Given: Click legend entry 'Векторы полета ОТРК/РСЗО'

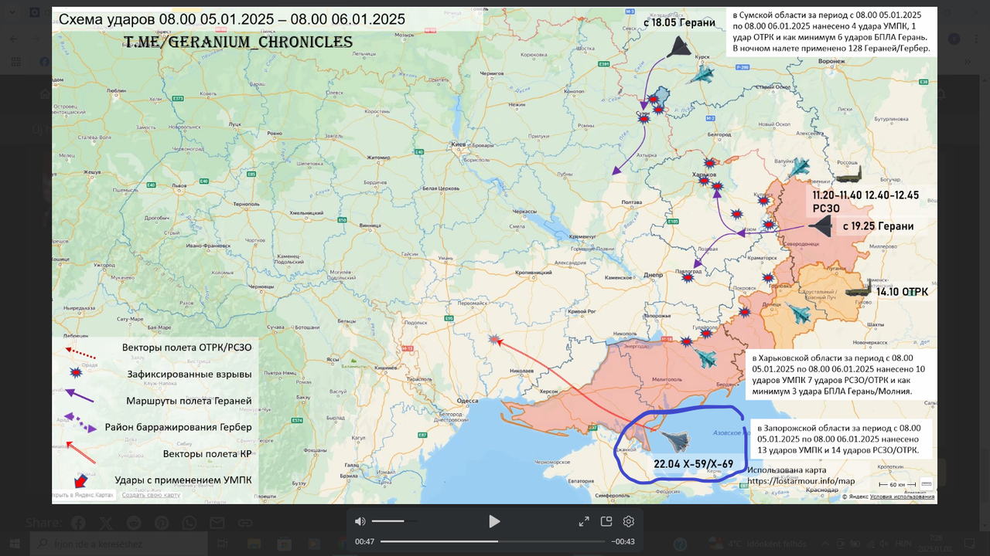Looking at the screenshot, I should 186,347.
